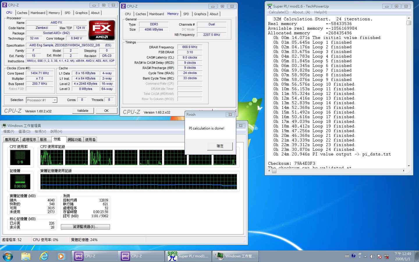Click the Task Manager title bar icon

pyautogui.click(x=4, y=125)
